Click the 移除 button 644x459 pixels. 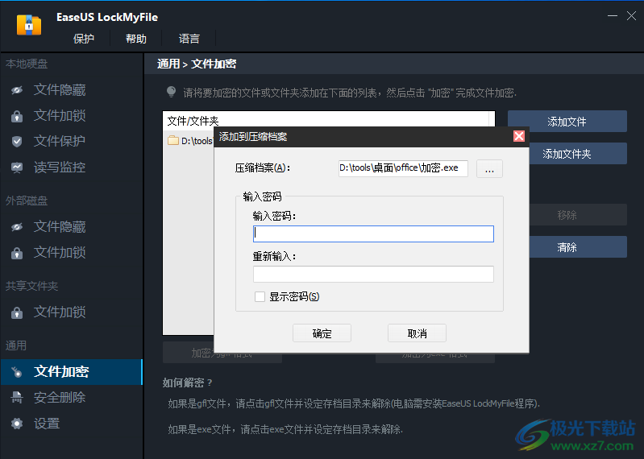click(578, 214)
